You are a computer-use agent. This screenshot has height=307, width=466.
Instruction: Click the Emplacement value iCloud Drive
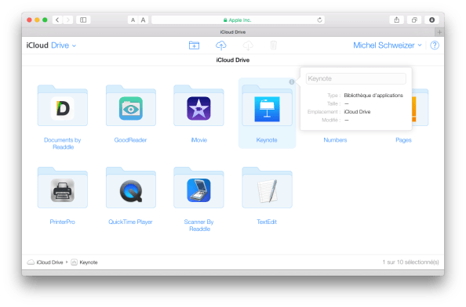[357, 112]
